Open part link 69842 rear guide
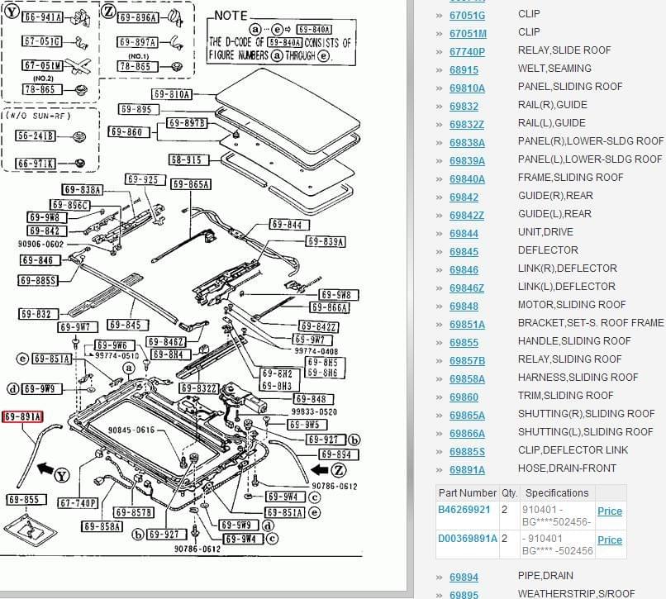Image resolution: width=666 pixels, height=599 pixels. (x=464, y=197)
